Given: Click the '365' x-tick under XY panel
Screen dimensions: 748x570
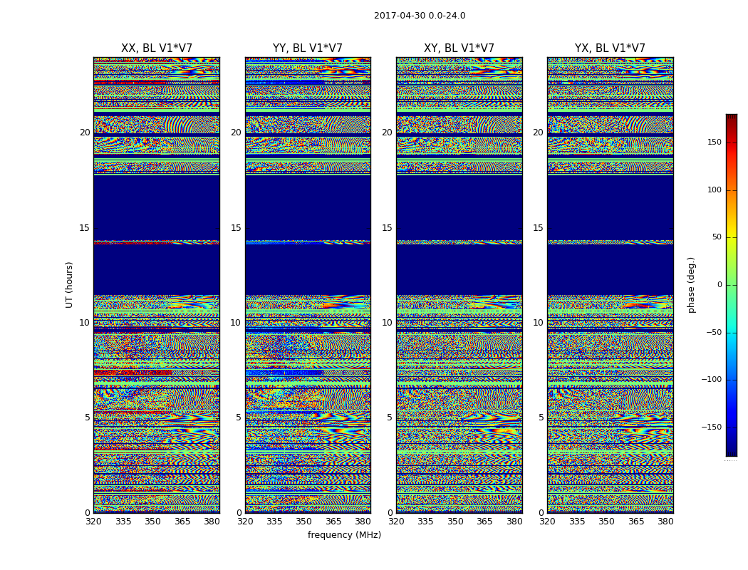Looking at the screenshot, I should [484, 522].
